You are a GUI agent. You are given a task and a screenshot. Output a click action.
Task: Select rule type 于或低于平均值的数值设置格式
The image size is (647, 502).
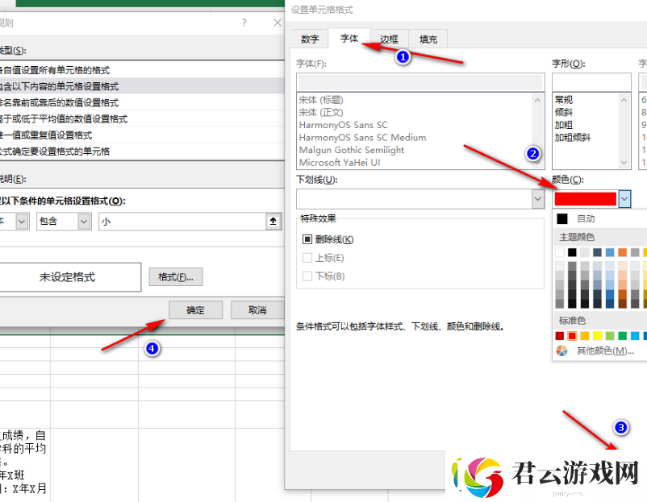pos(142,118)
